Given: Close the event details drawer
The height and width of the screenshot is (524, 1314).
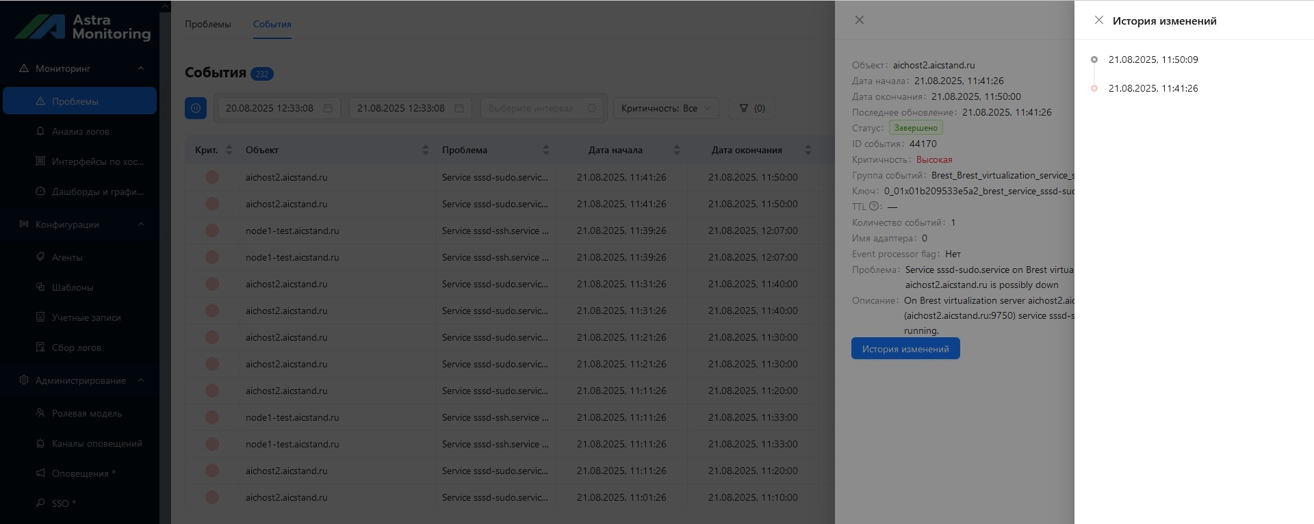Looking at the screenshot, I should coord(860,20).
